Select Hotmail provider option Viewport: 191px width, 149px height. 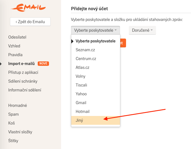95,112
